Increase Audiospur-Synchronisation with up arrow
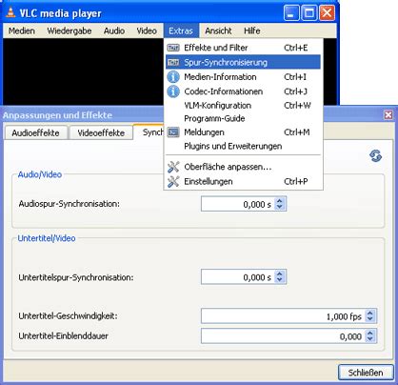 point(279,201)
